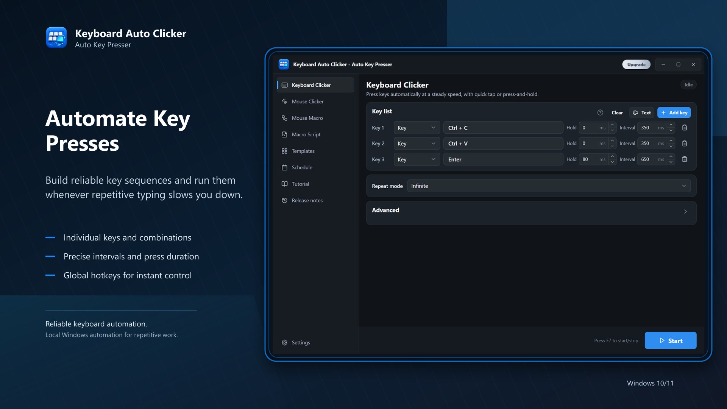Click the play triangle icon in Start
This screenshot has width=727, height=409.
click(x=662, y=340)
